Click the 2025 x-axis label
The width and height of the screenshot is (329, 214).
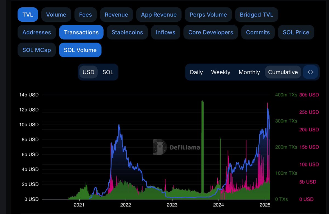[265, 205]
